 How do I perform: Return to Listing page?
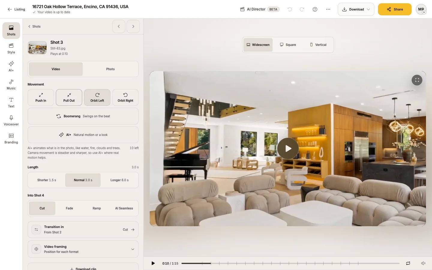[16, 9]
